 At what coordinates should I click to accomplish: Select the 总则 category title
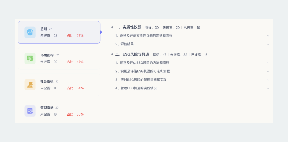tap(44, 29)
